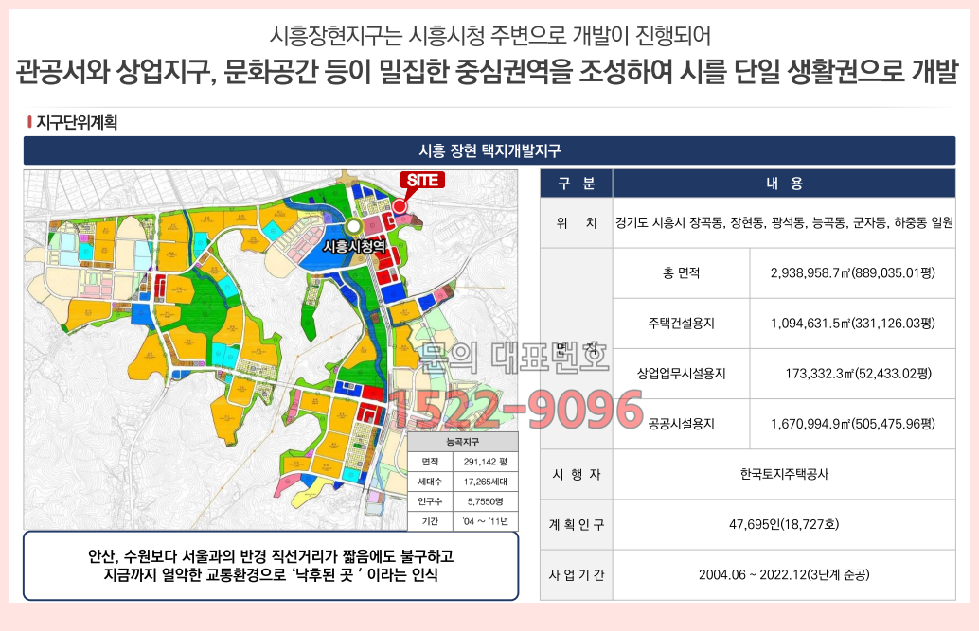Click the 능곡지구 table header
979x631 pixels.
pos(463,441)
